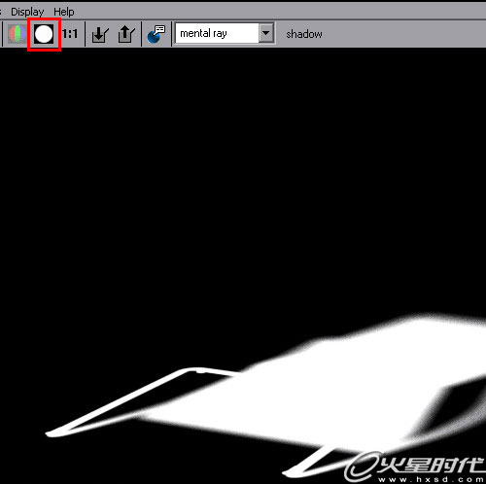Open the Display menu
Screen dimensions: 486x484
[x=27, y=12]
